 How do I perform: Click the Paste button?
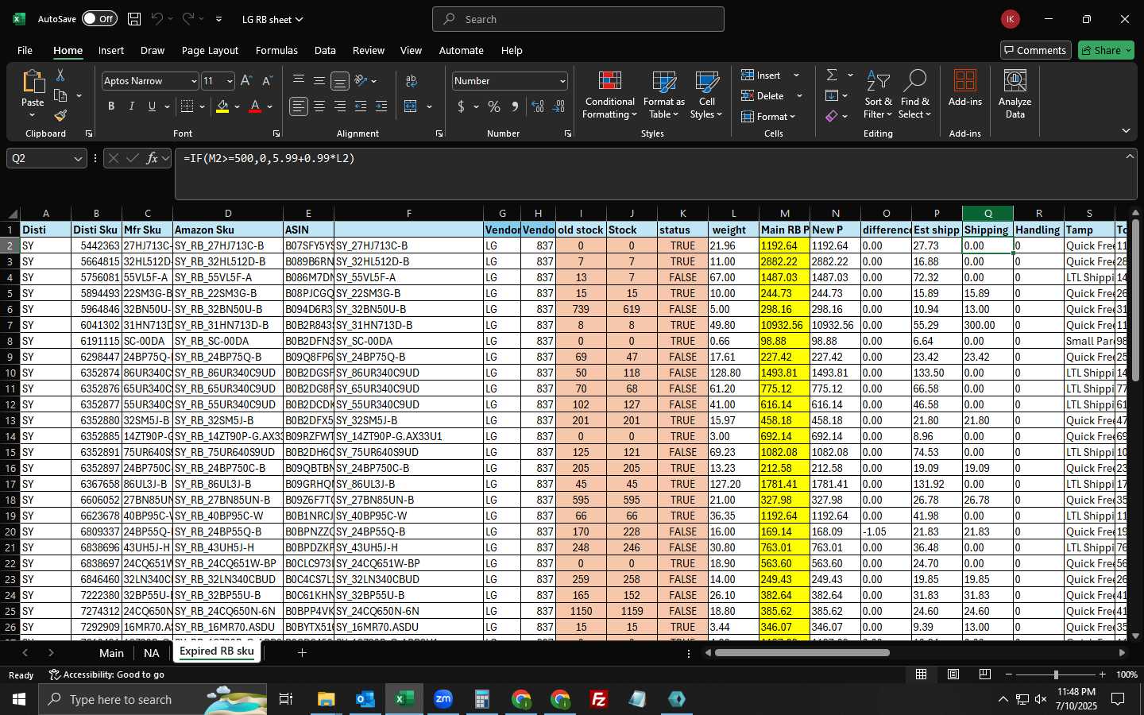coord(33,94)
